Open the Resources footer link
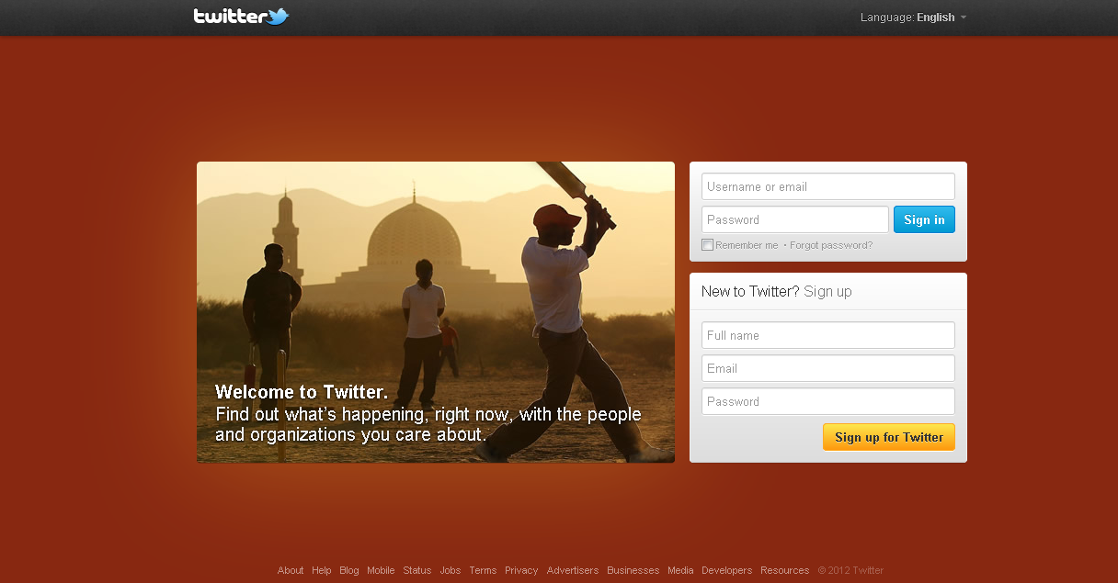1118x583 pixels. (784, 570)
